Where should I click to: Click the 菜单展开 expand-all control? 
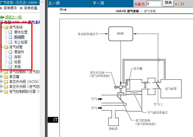point(10,8)
